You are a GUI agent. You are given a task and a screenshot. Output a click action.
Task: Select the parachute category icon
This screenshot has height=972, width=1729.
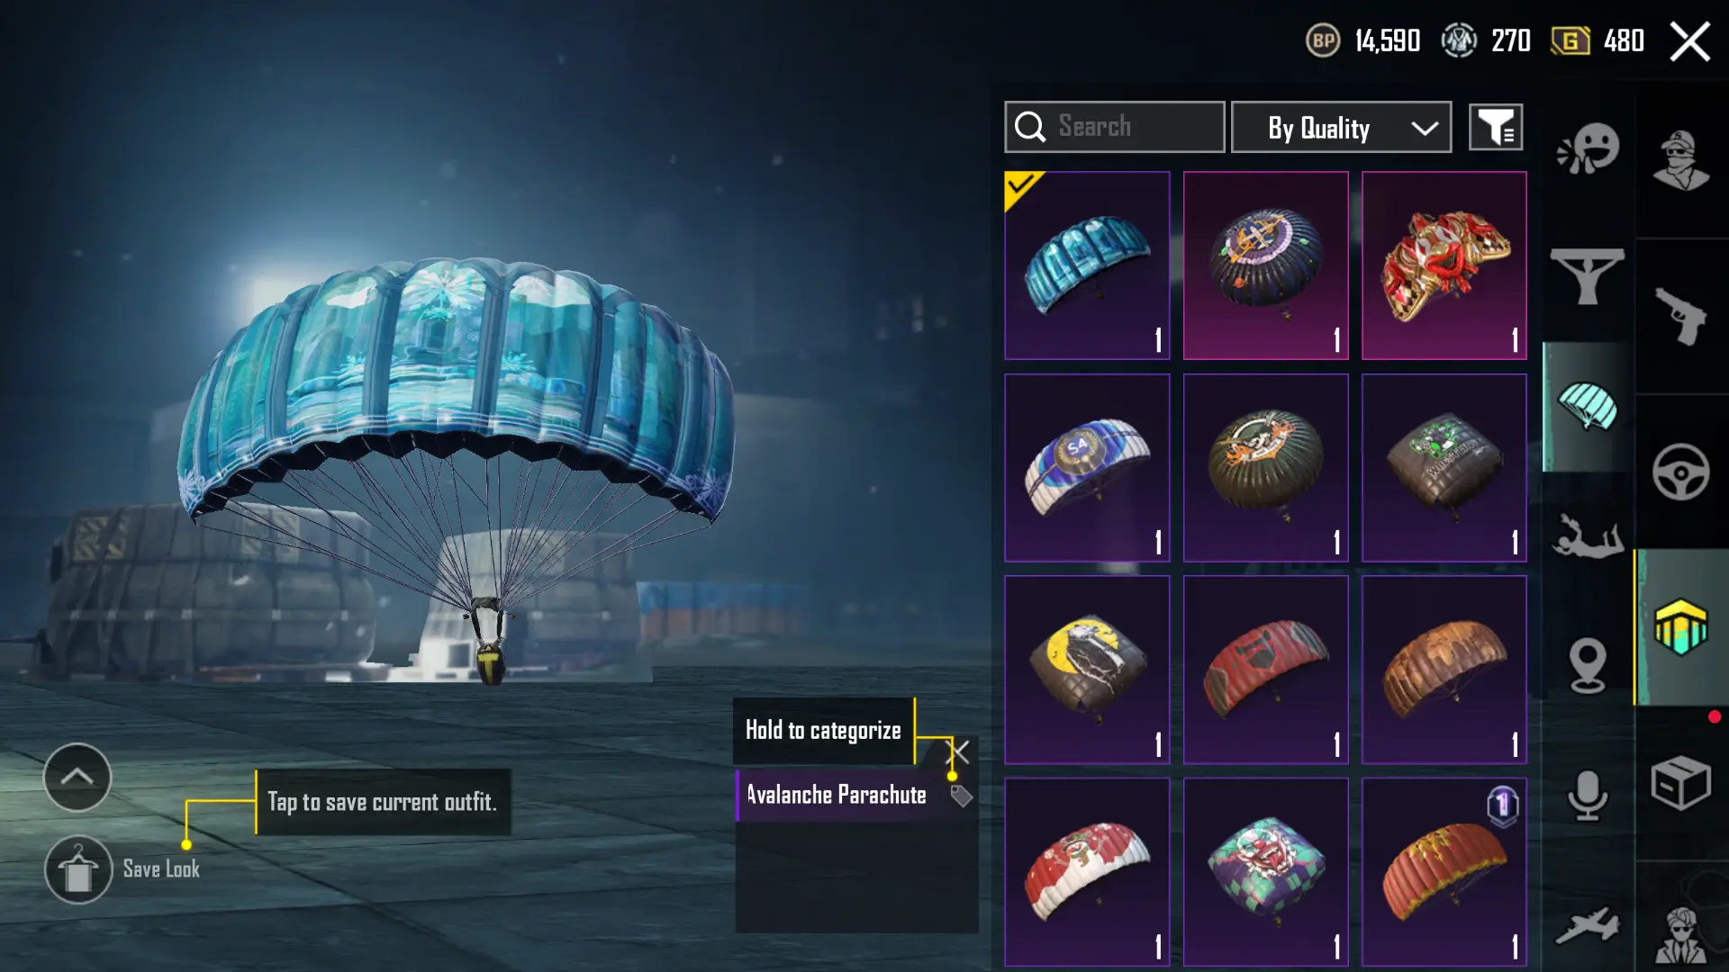(x=1587, y=407)
